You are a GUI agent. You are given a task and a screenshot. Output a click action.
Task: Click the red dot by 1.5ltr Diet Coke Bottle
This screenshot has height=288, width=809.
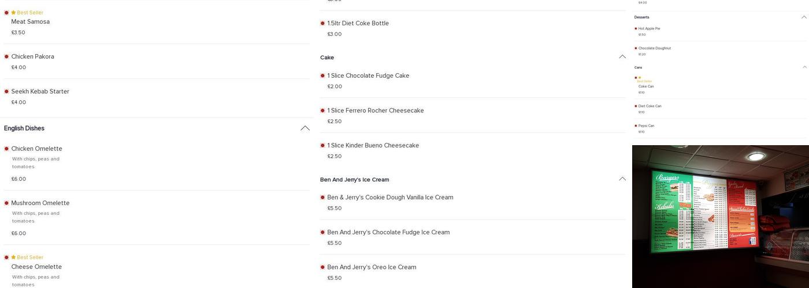322,24
